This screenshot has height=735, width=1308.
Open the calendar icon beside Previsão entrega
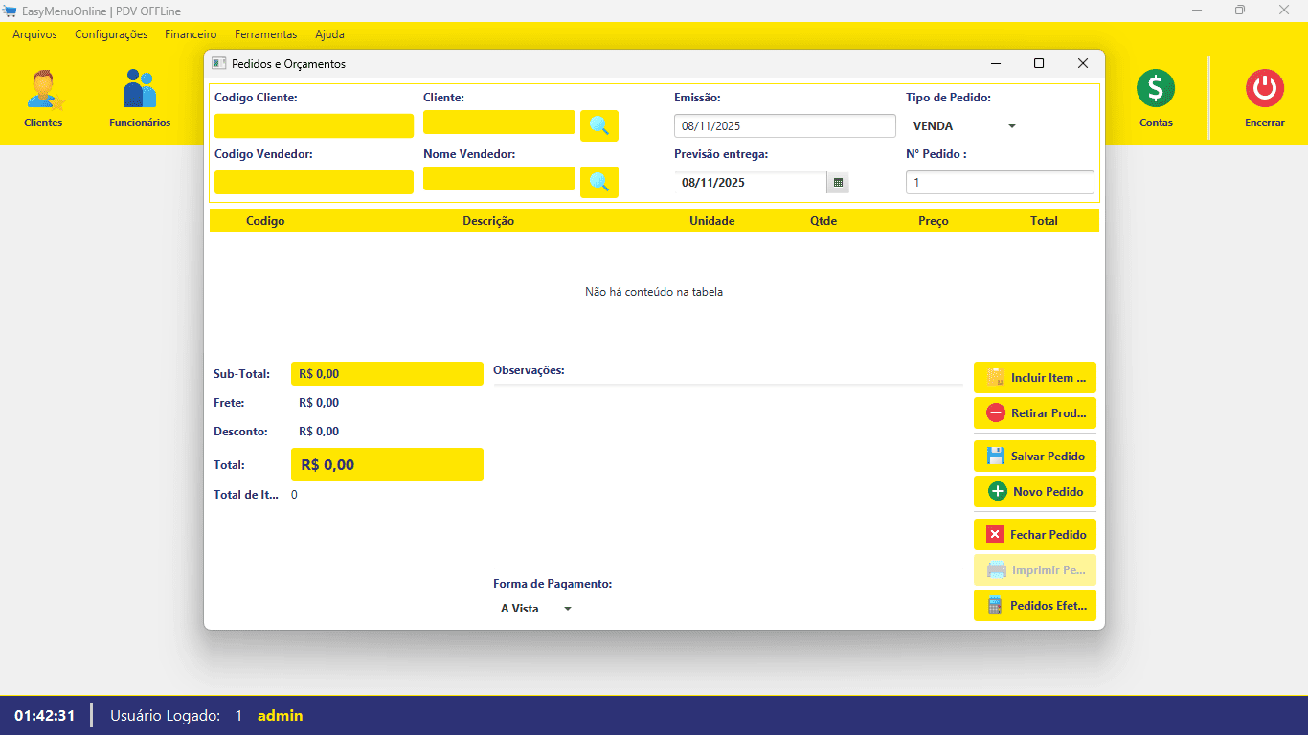[x=837, y=182]
